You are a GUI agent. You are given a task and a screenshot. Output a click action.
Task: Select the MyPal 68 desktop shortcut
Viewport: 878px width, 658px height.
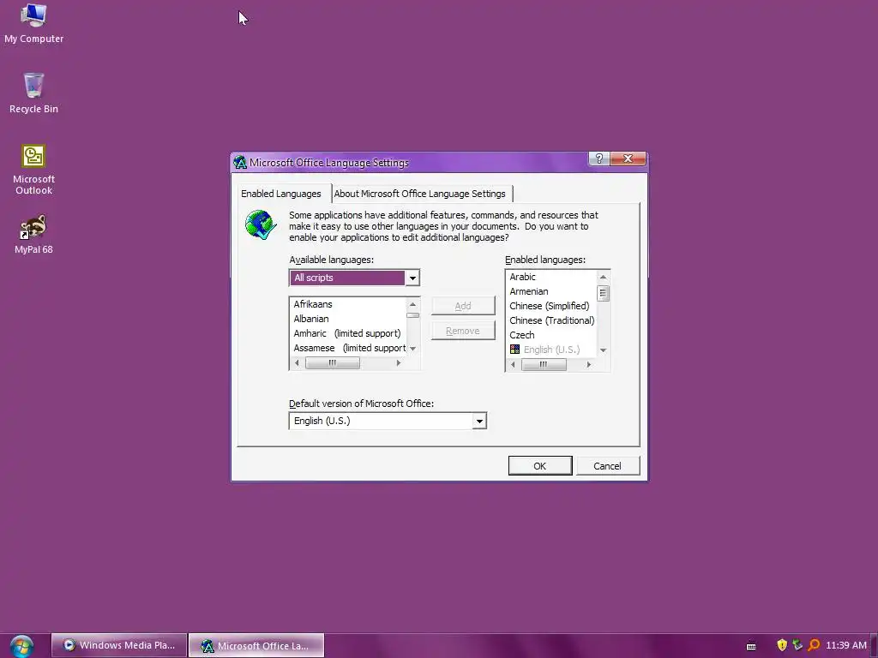[33, 235]
